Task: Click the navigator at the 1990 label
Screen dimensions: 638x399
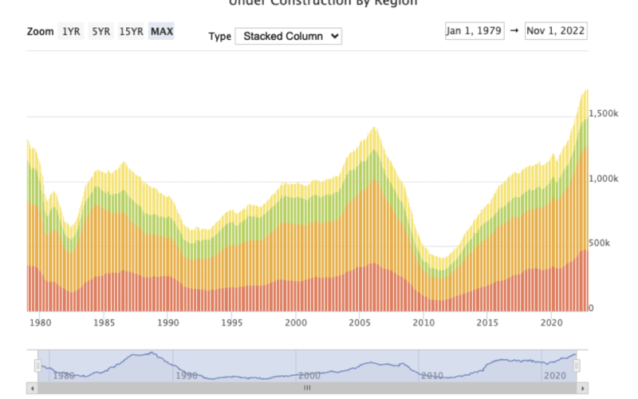Action: [186, 375]
